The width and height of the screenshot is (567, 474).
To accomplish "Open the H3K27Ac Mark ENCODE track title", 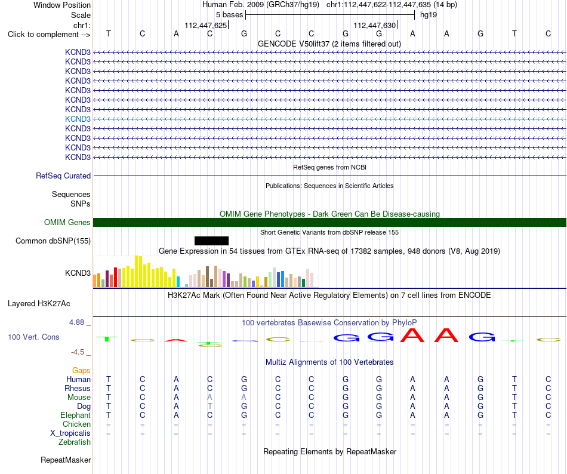I will 329,296.
